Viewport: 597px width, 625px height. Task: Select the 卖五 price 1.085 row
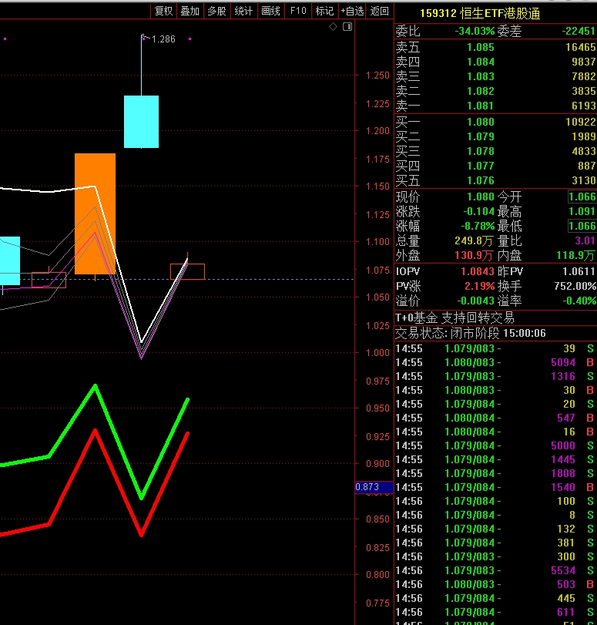(x=496, y=47)
